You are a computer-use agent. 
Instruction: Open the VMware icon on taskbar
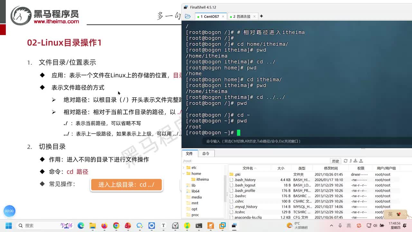[x=222, y=226]
